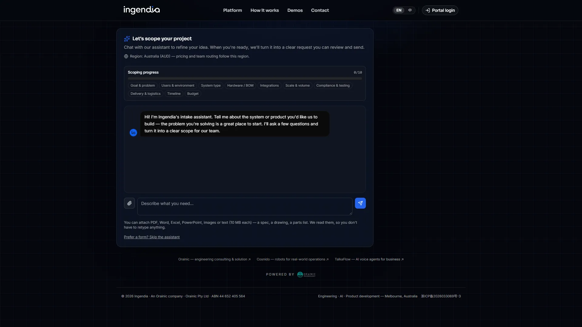Viewport: 582px width, 327px height.
Task: Switch language to EN
Action: (399, 10)
